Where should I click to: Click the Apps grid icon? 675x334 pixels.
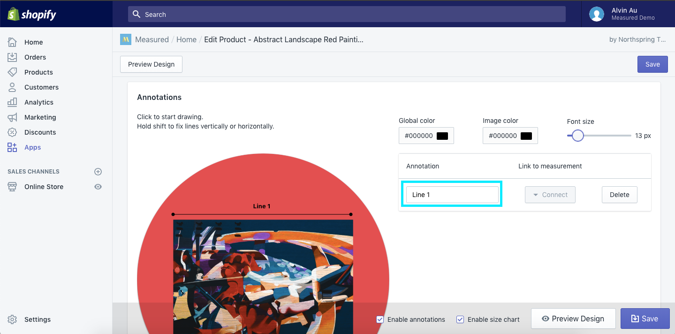point(12,147)
